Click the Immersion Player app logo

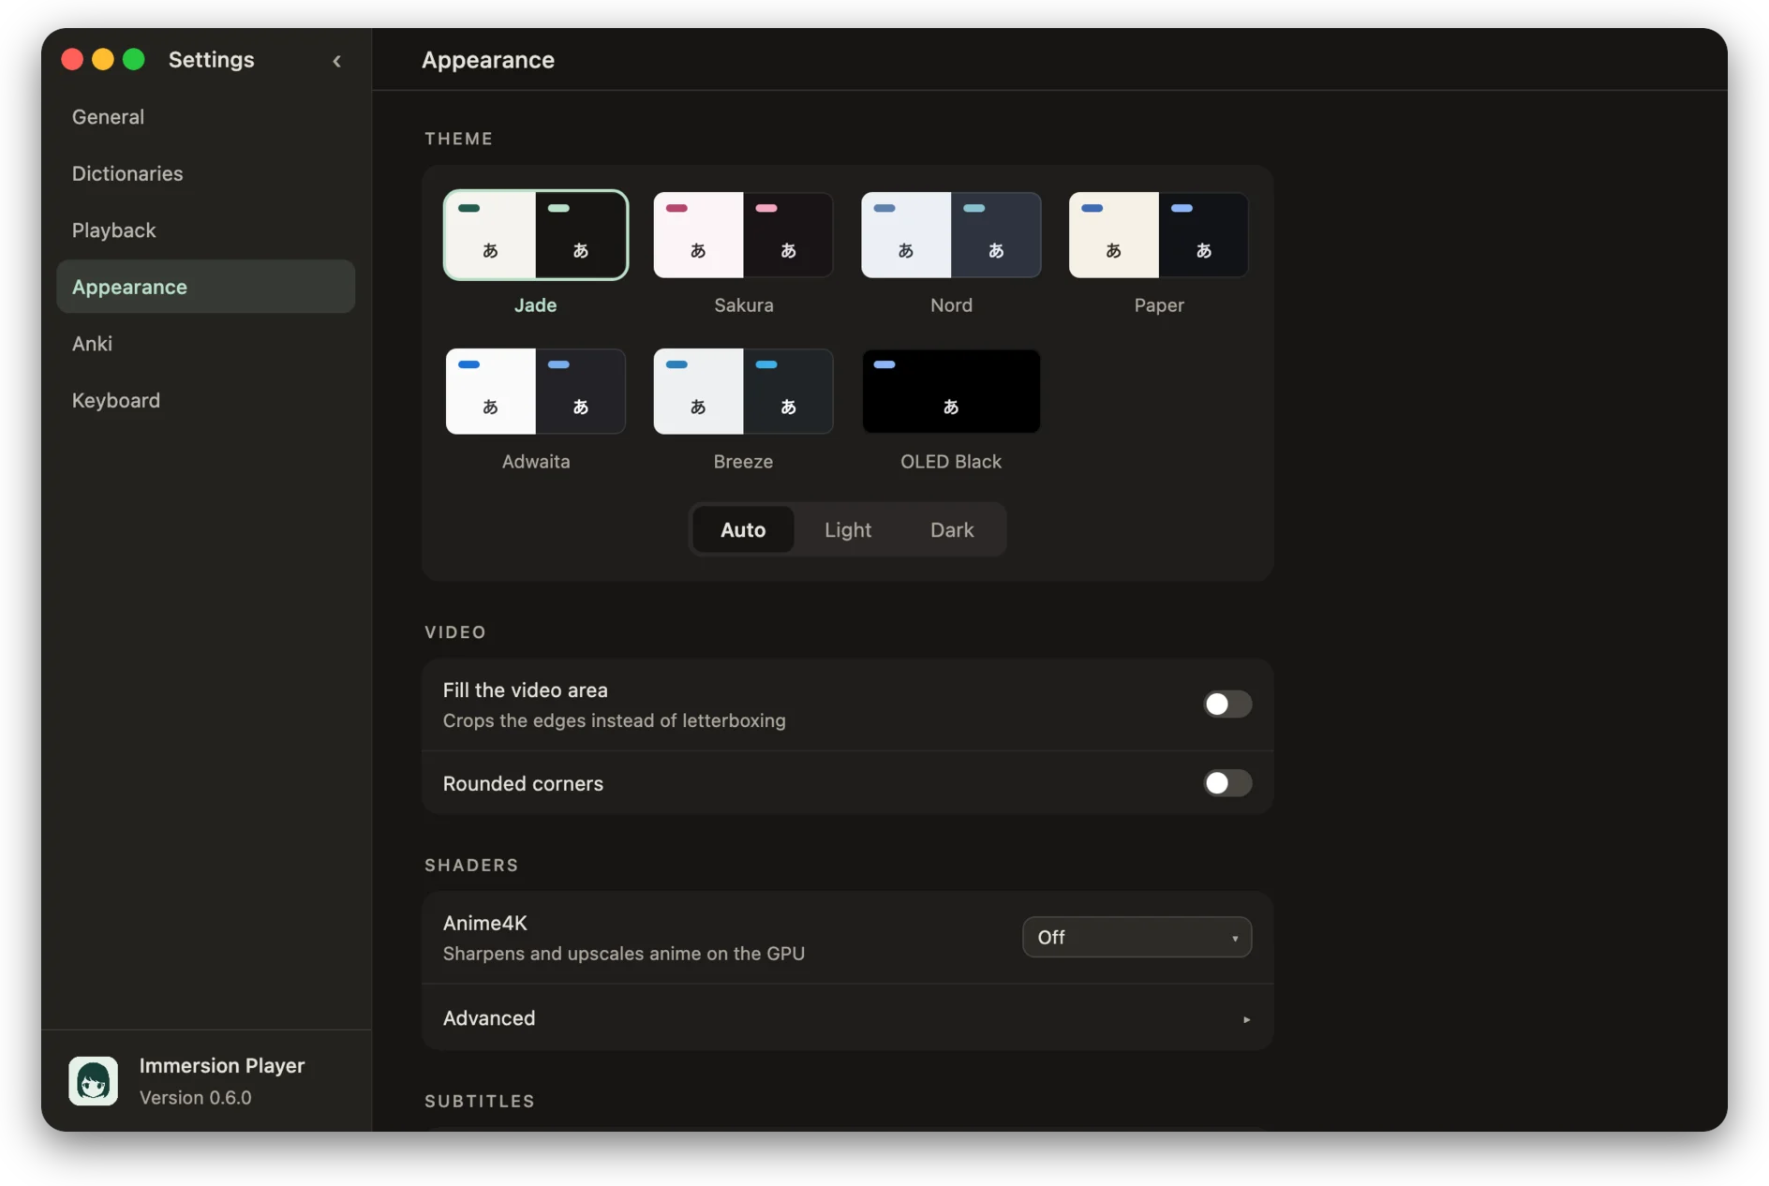94,1081
